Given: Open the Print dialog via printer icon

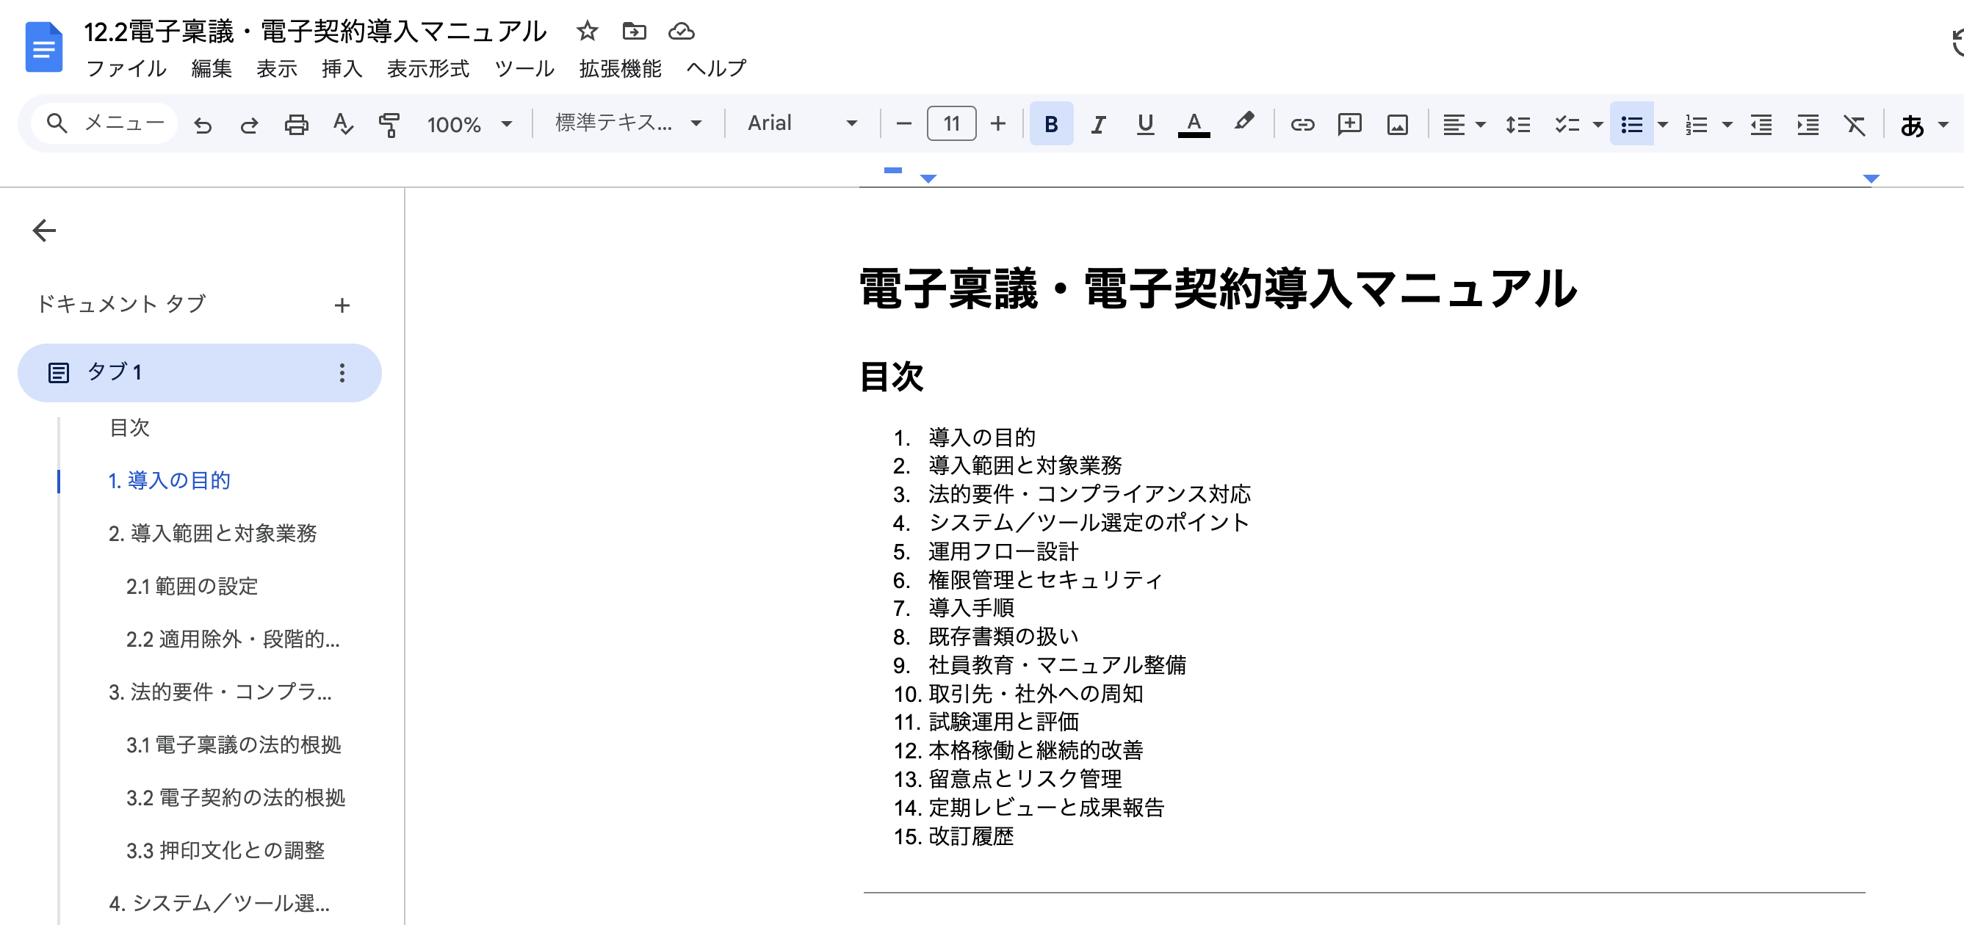Looking at the screenshot, I should coord(297,123).
